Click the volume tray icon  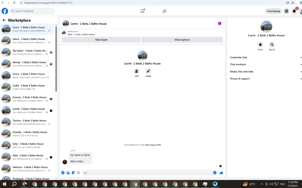tap(271, 184)
